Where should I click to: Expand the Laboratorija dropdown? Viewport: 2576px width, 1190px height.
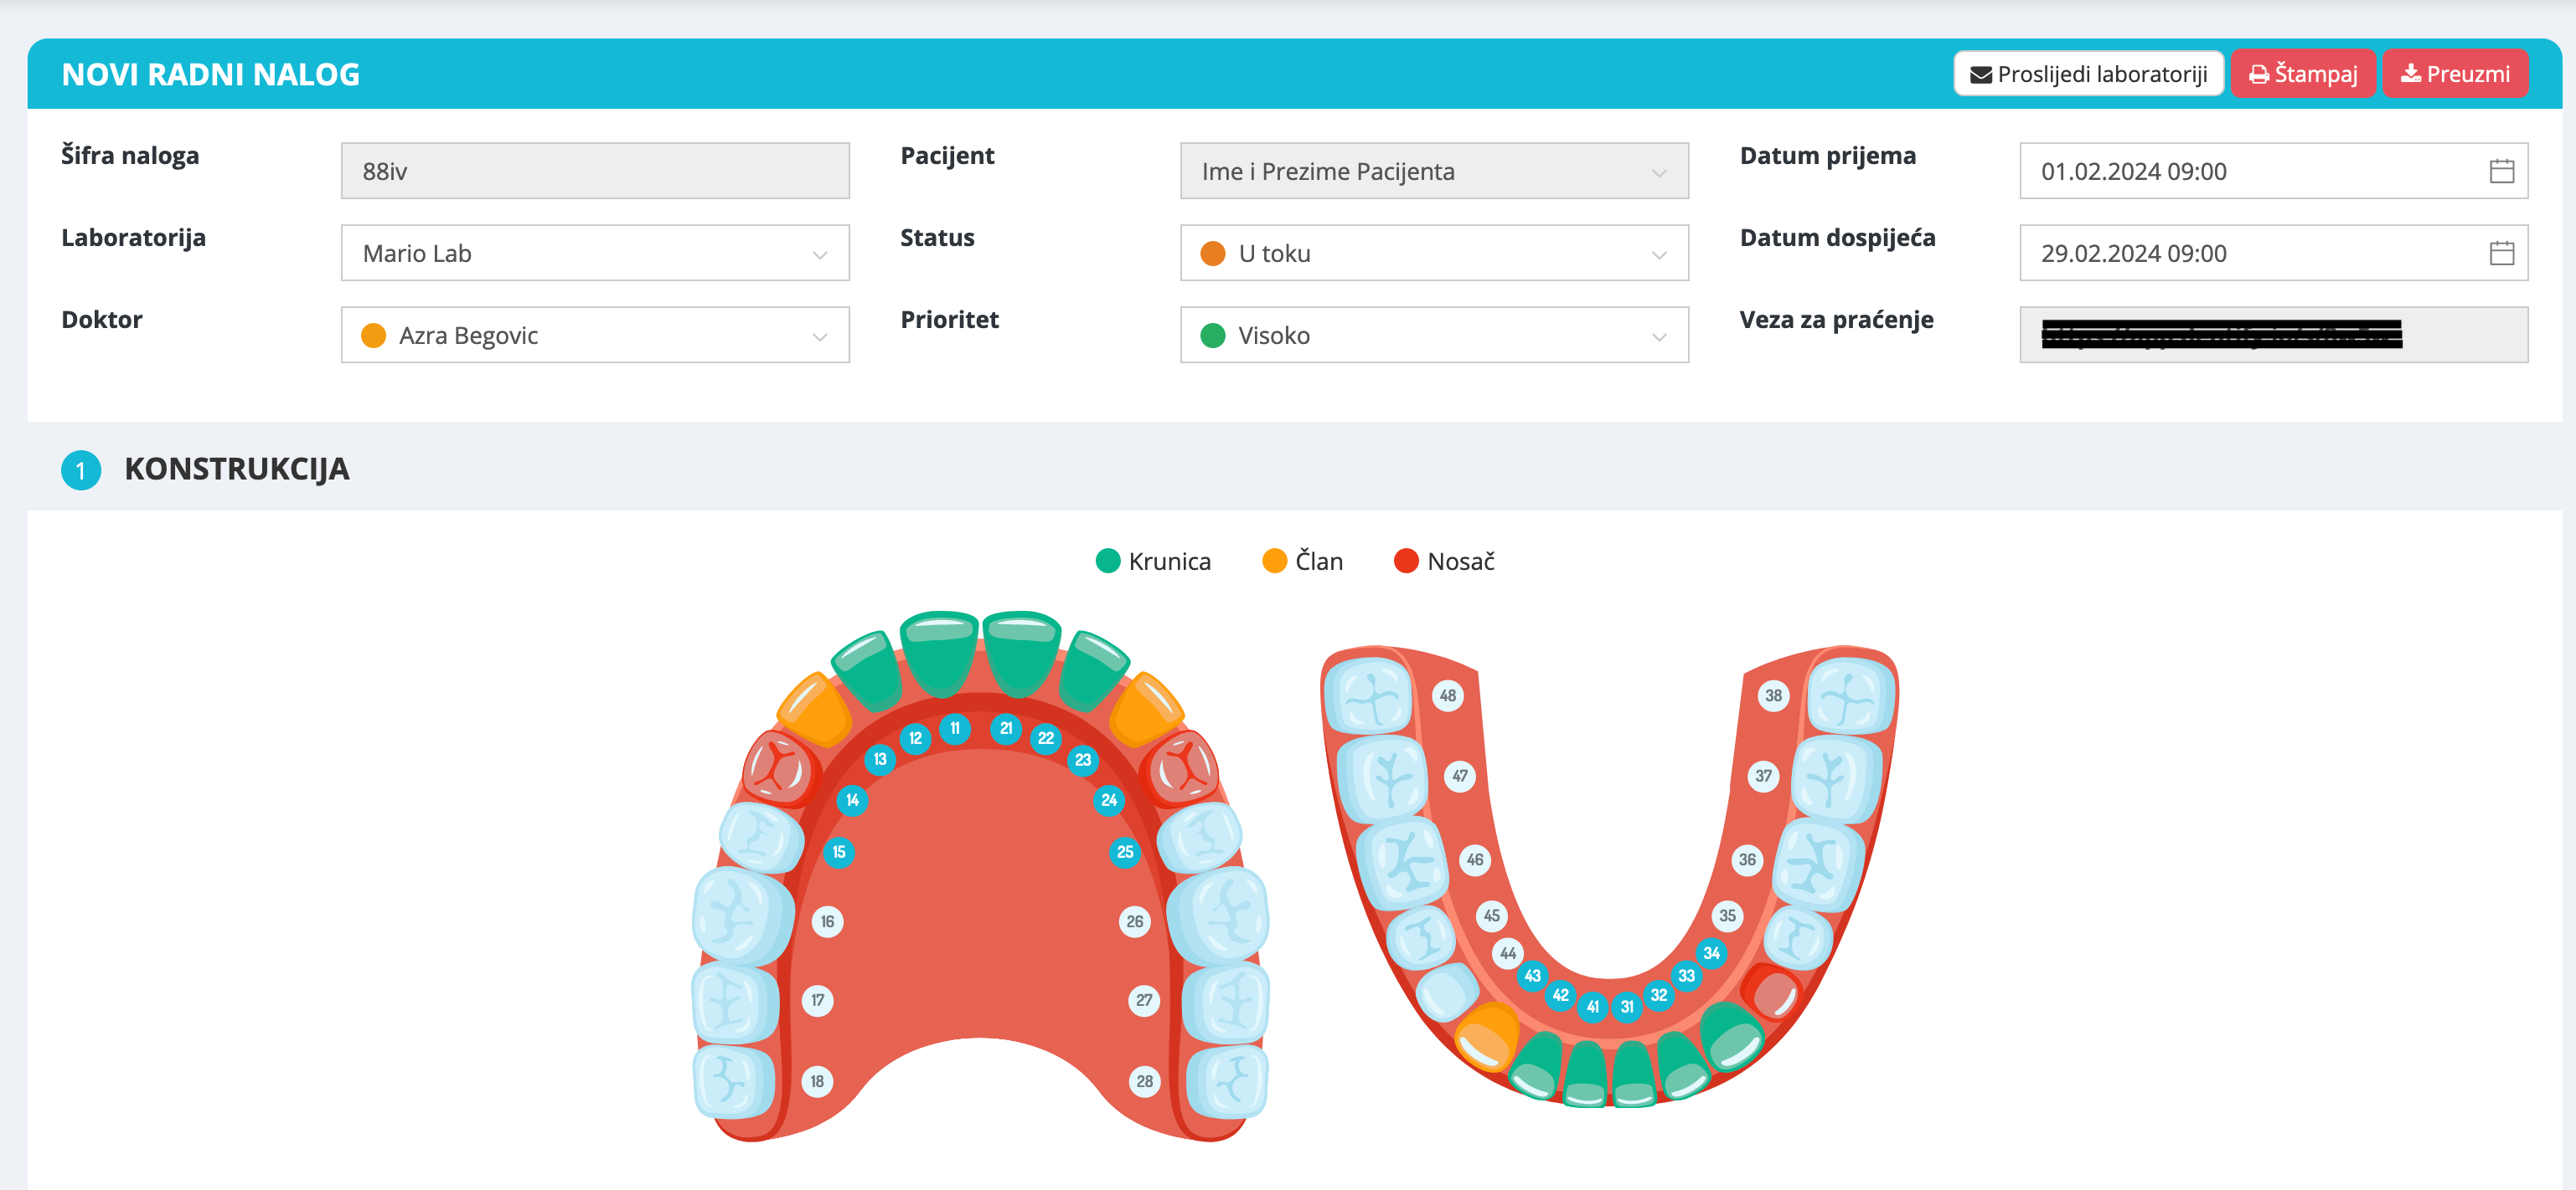pyautogui.click(x=595, y=253)
